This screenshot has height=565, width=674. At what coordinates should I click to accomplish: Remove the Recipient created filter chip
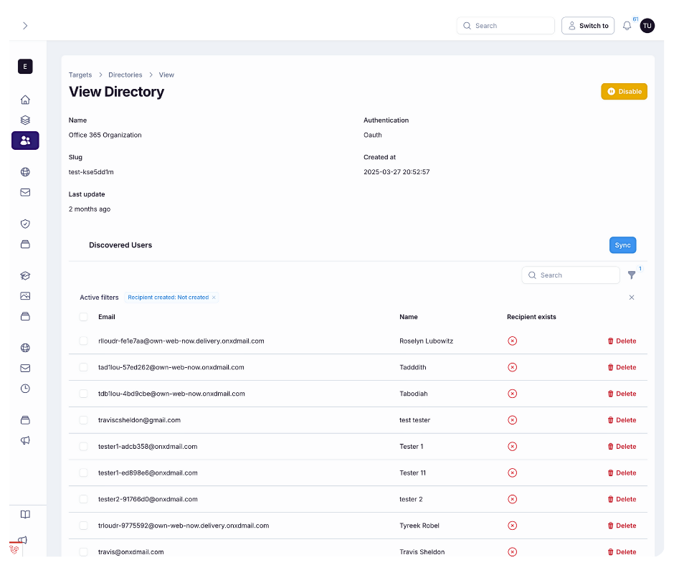tap(214, 298)
